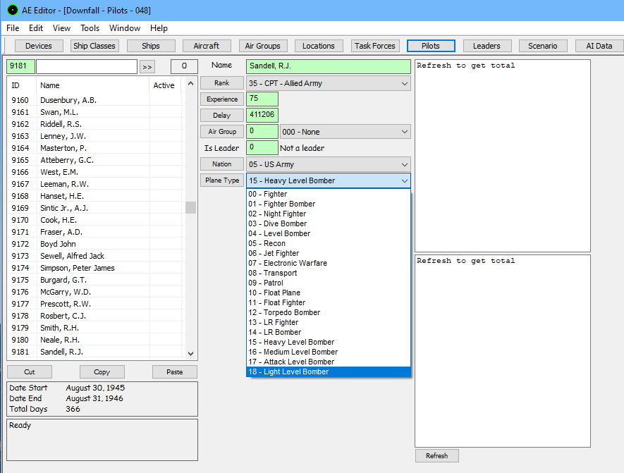Click the pilot ID field showing 9181
The height and width of the screenshot is (473, 624).
[20, 66]
